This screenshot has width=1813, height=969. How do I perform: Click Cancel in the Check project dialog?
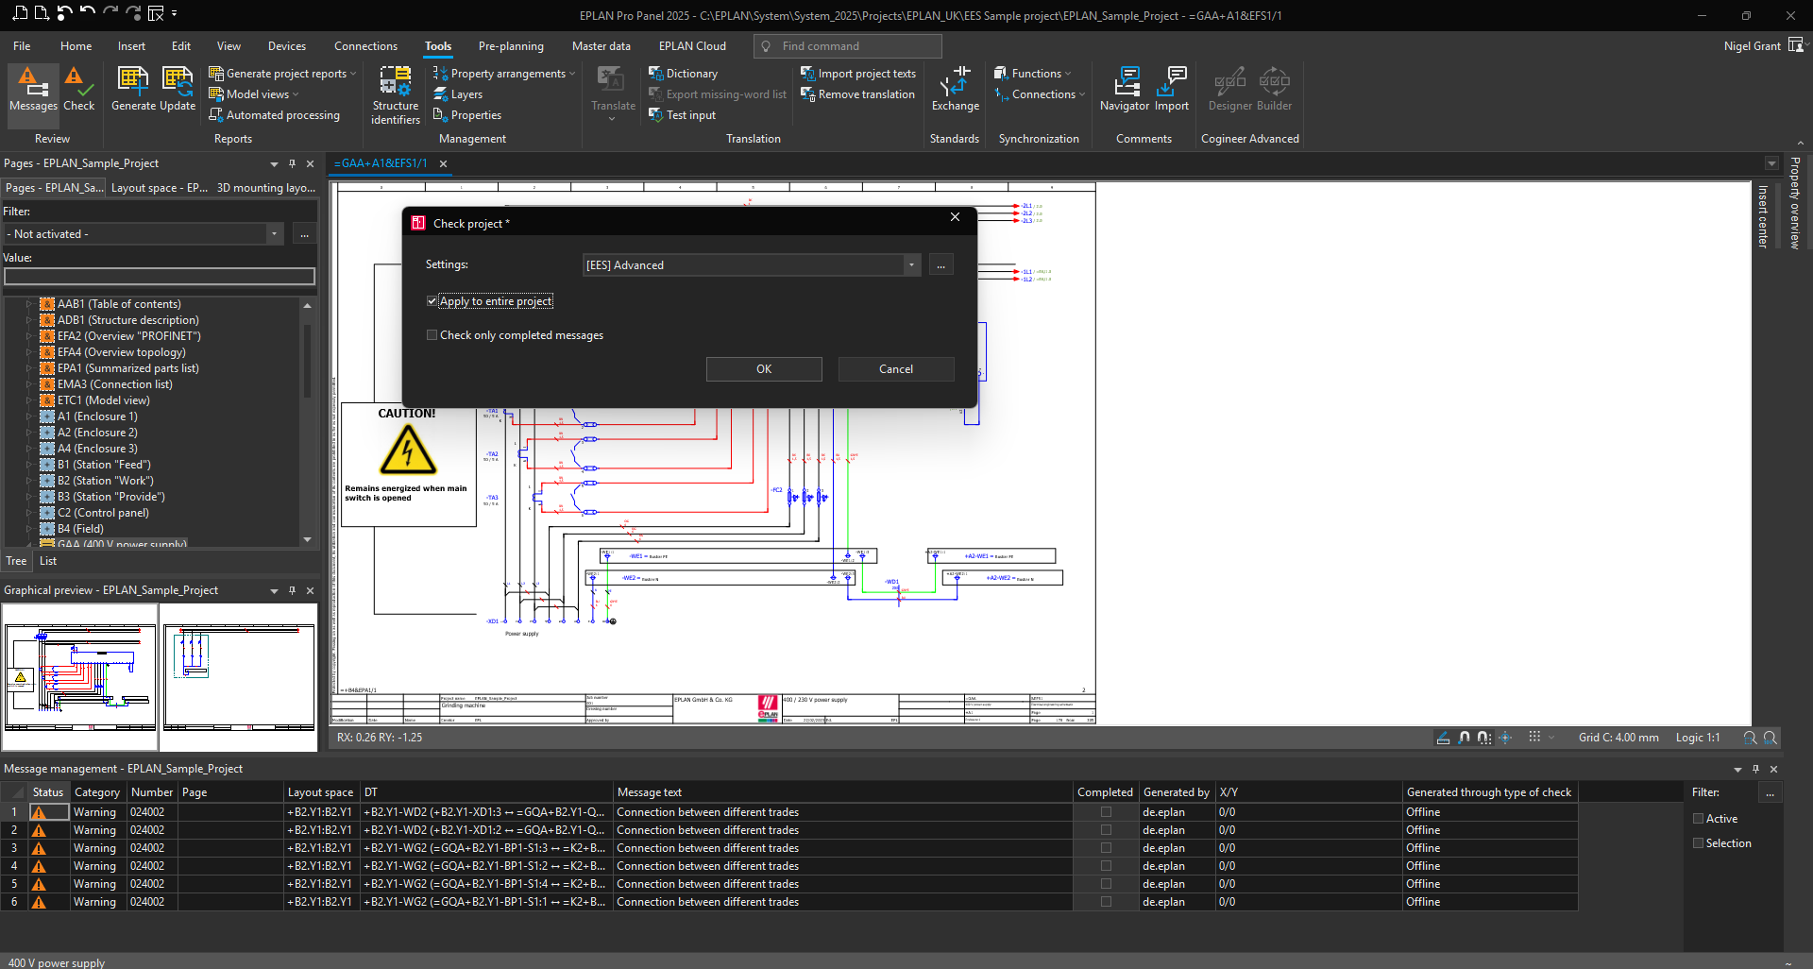click(895, 368)
